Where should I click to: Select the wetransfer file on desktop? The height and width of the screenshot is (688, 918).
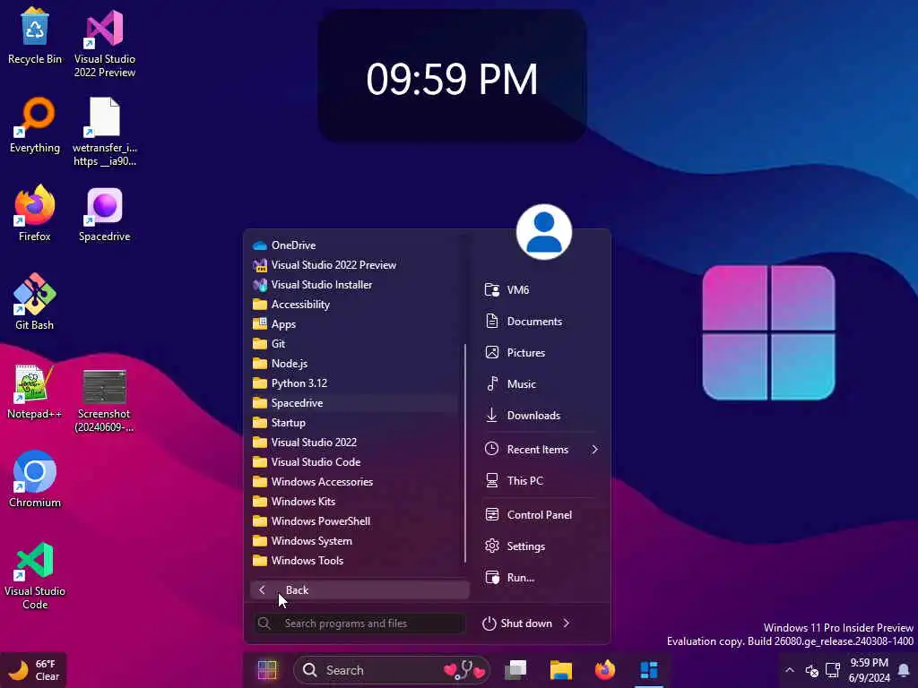(x=105, y=133)
